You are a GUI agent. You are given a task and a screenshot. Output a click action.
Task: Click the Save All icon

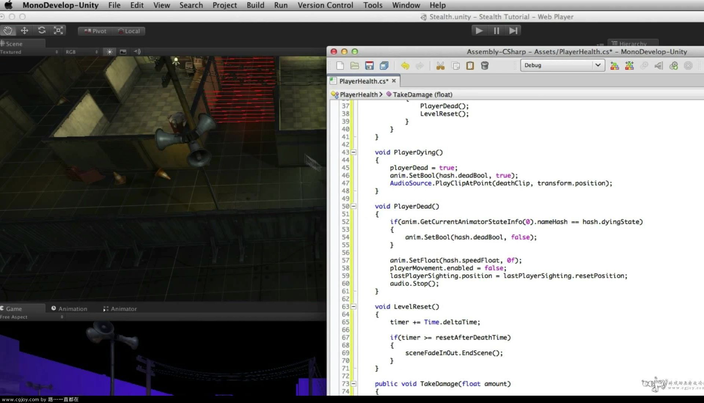[384, 66]
